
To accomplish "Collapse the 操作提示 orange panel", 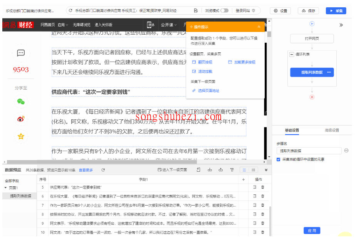I will click(x=259, y=27).
